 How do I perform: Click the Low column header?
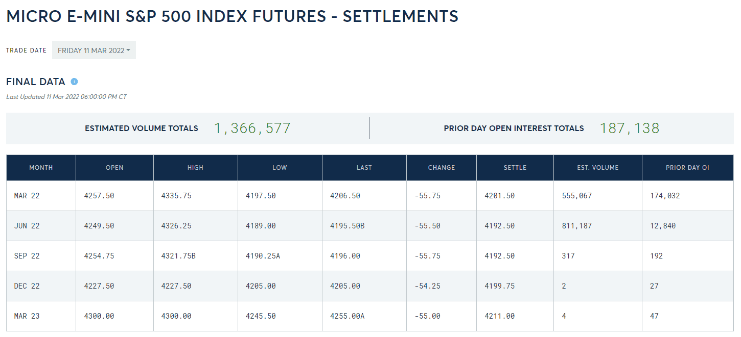(x=280, y=168)
